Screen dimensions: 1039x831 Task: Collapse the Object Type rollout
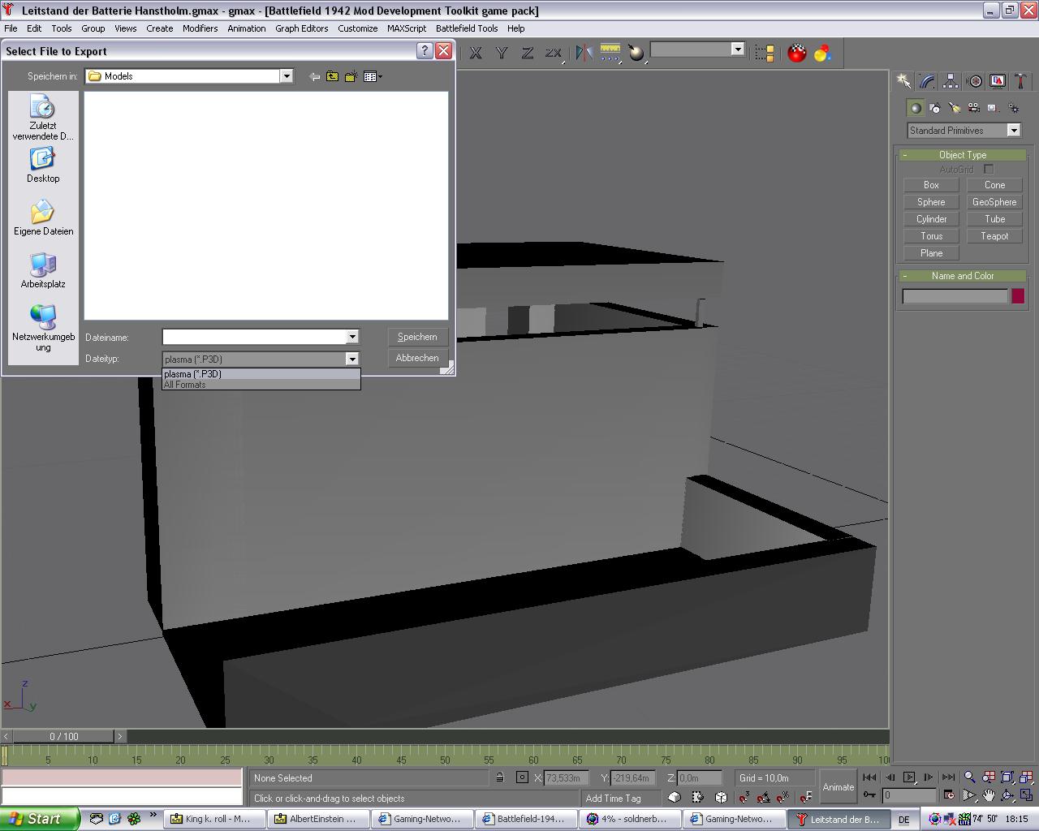click(x=962, y=155)
